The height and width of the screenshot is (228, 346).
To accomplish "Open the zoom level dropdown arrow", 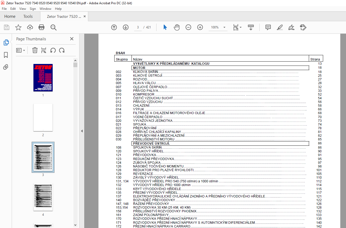I will tap(225, 27).
